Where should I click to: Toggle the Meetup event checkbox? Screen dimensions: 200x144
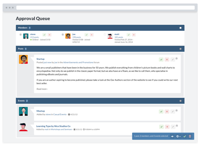click(x=177, y=110)
